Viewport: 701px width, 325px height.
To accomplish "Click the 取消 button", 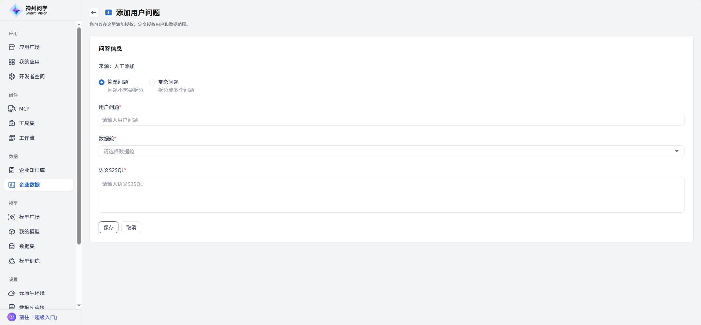I will [131, 227].
